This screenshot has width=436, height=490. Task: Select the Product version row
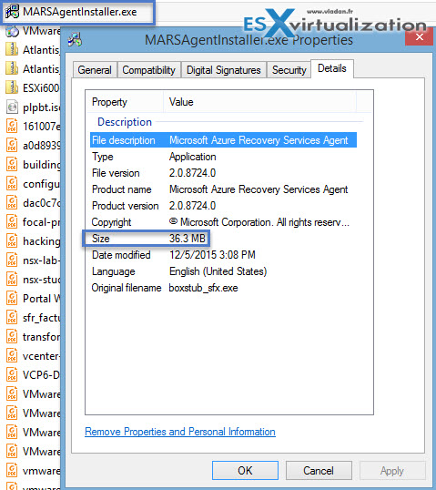(x=223, y=206)
